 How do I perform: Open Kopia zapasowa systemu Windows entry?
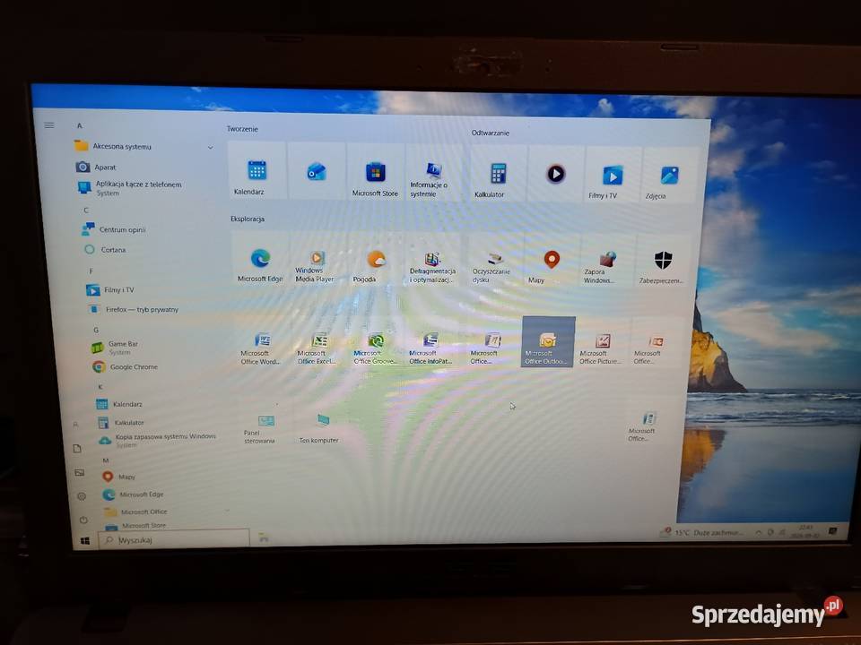coord(166,440)
